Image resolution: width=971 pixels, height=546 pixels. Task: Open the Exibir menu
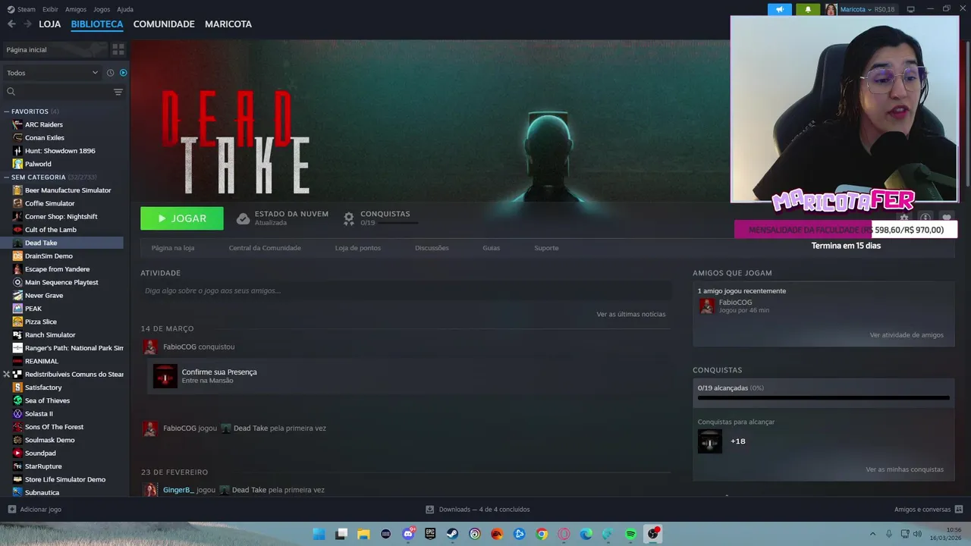[x=50, y=9]
